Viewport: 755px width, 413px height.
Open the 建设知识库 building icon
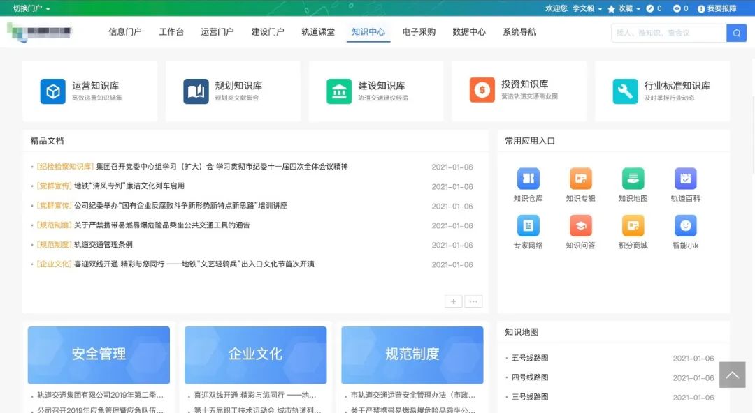click(339, 91)
